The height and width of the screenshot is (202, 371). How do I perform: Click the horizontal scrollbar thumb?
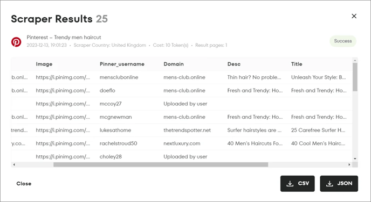point(161,164)
